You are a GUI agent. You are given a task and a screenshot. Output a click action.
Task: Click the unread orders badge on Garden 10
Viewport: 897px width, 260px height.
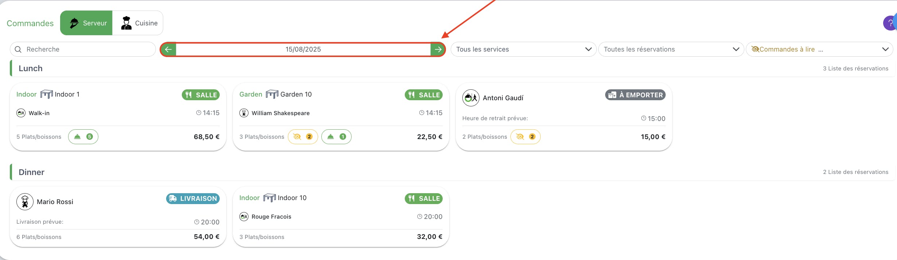303,137
